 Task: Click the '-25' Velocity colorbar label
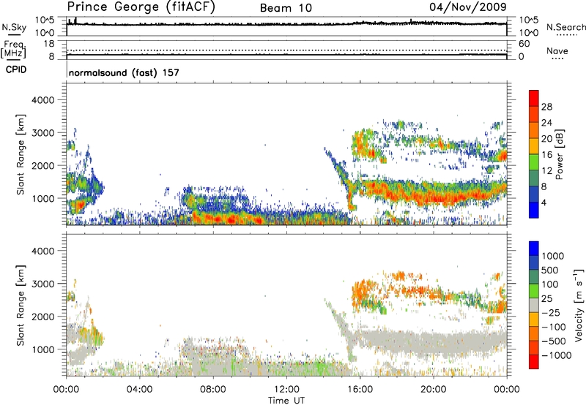(x=552, y=313)
